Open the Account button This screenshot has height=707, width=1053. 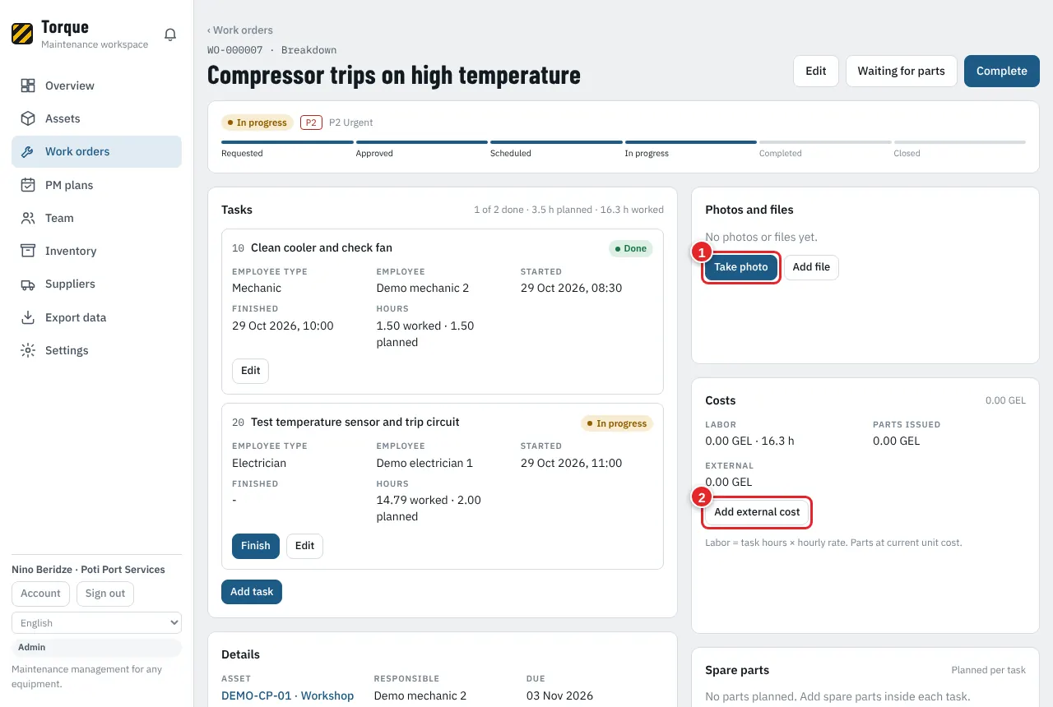[41, 594]
